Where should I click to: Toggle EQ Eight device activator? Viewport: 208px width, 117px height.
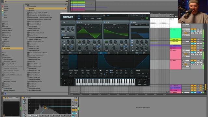point(23,98)
